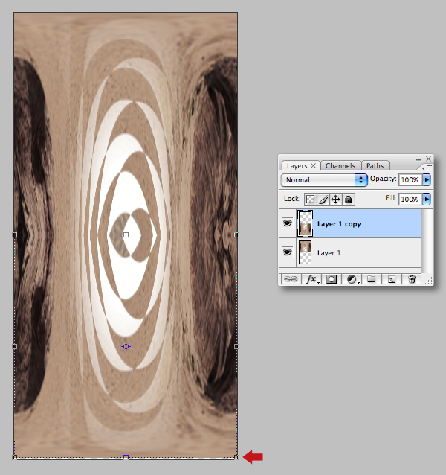Viewport: 446px width, 475px height.
Task: Open the Opacity slider arrow
Action: coord(427,179)
